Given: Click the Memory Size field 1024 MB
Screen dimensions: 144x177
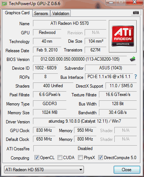Looking at the screenshot, I should (x=50, y=112).
